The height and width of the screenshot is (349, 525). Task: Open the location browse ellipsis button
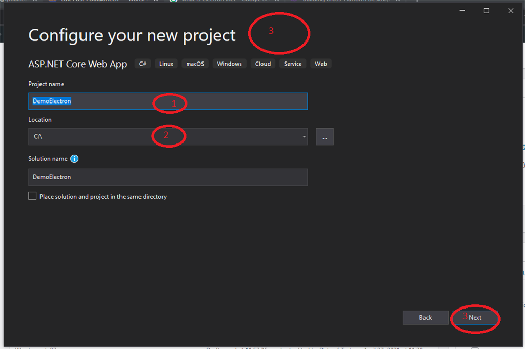[x=325, y=136]
